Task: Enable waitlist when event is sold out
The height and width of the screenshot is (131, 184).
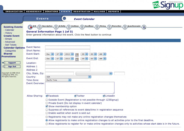Action: coord(47,113)
